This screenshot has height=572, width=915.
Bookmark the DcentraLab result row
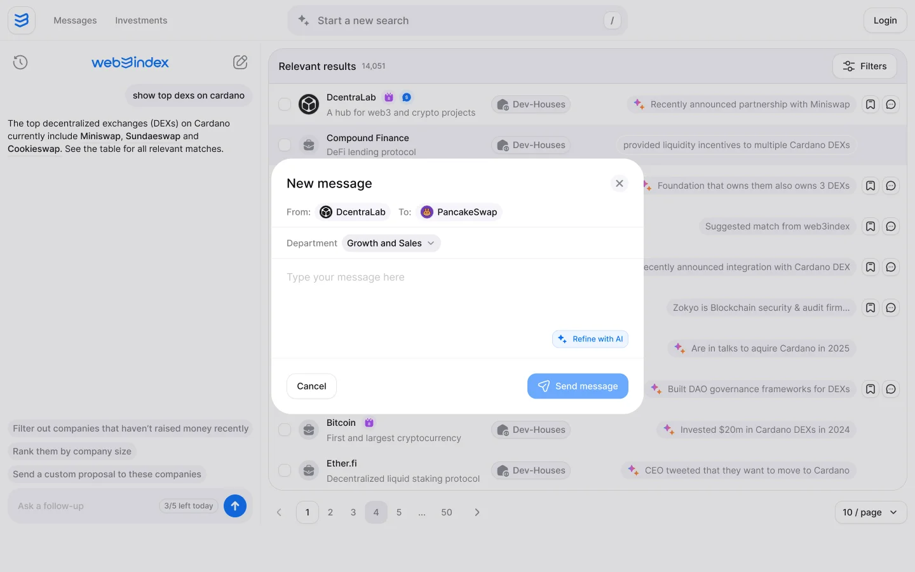point(871,104)
